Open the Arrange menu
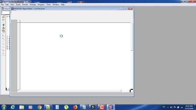Viewport: 196px width, 110px height. coord(33,5)
